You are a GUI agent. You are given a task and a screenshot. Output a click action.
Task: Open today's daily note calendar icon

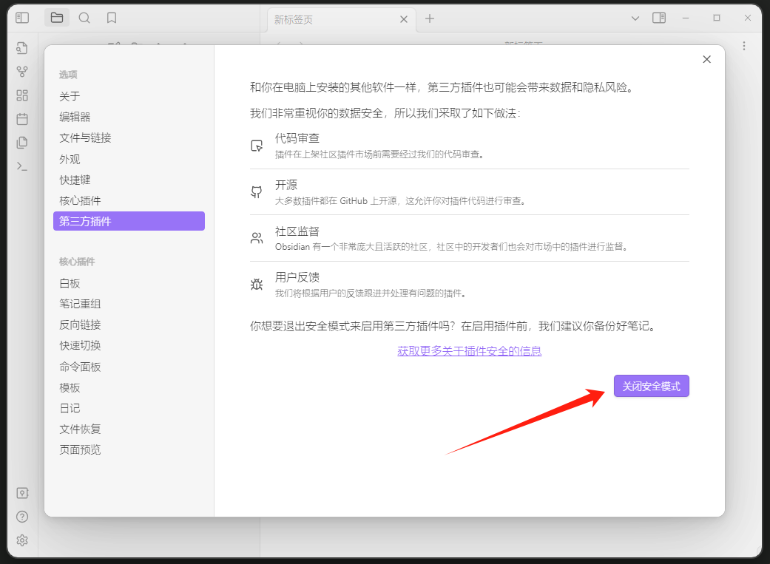click(x=21, y=118)
